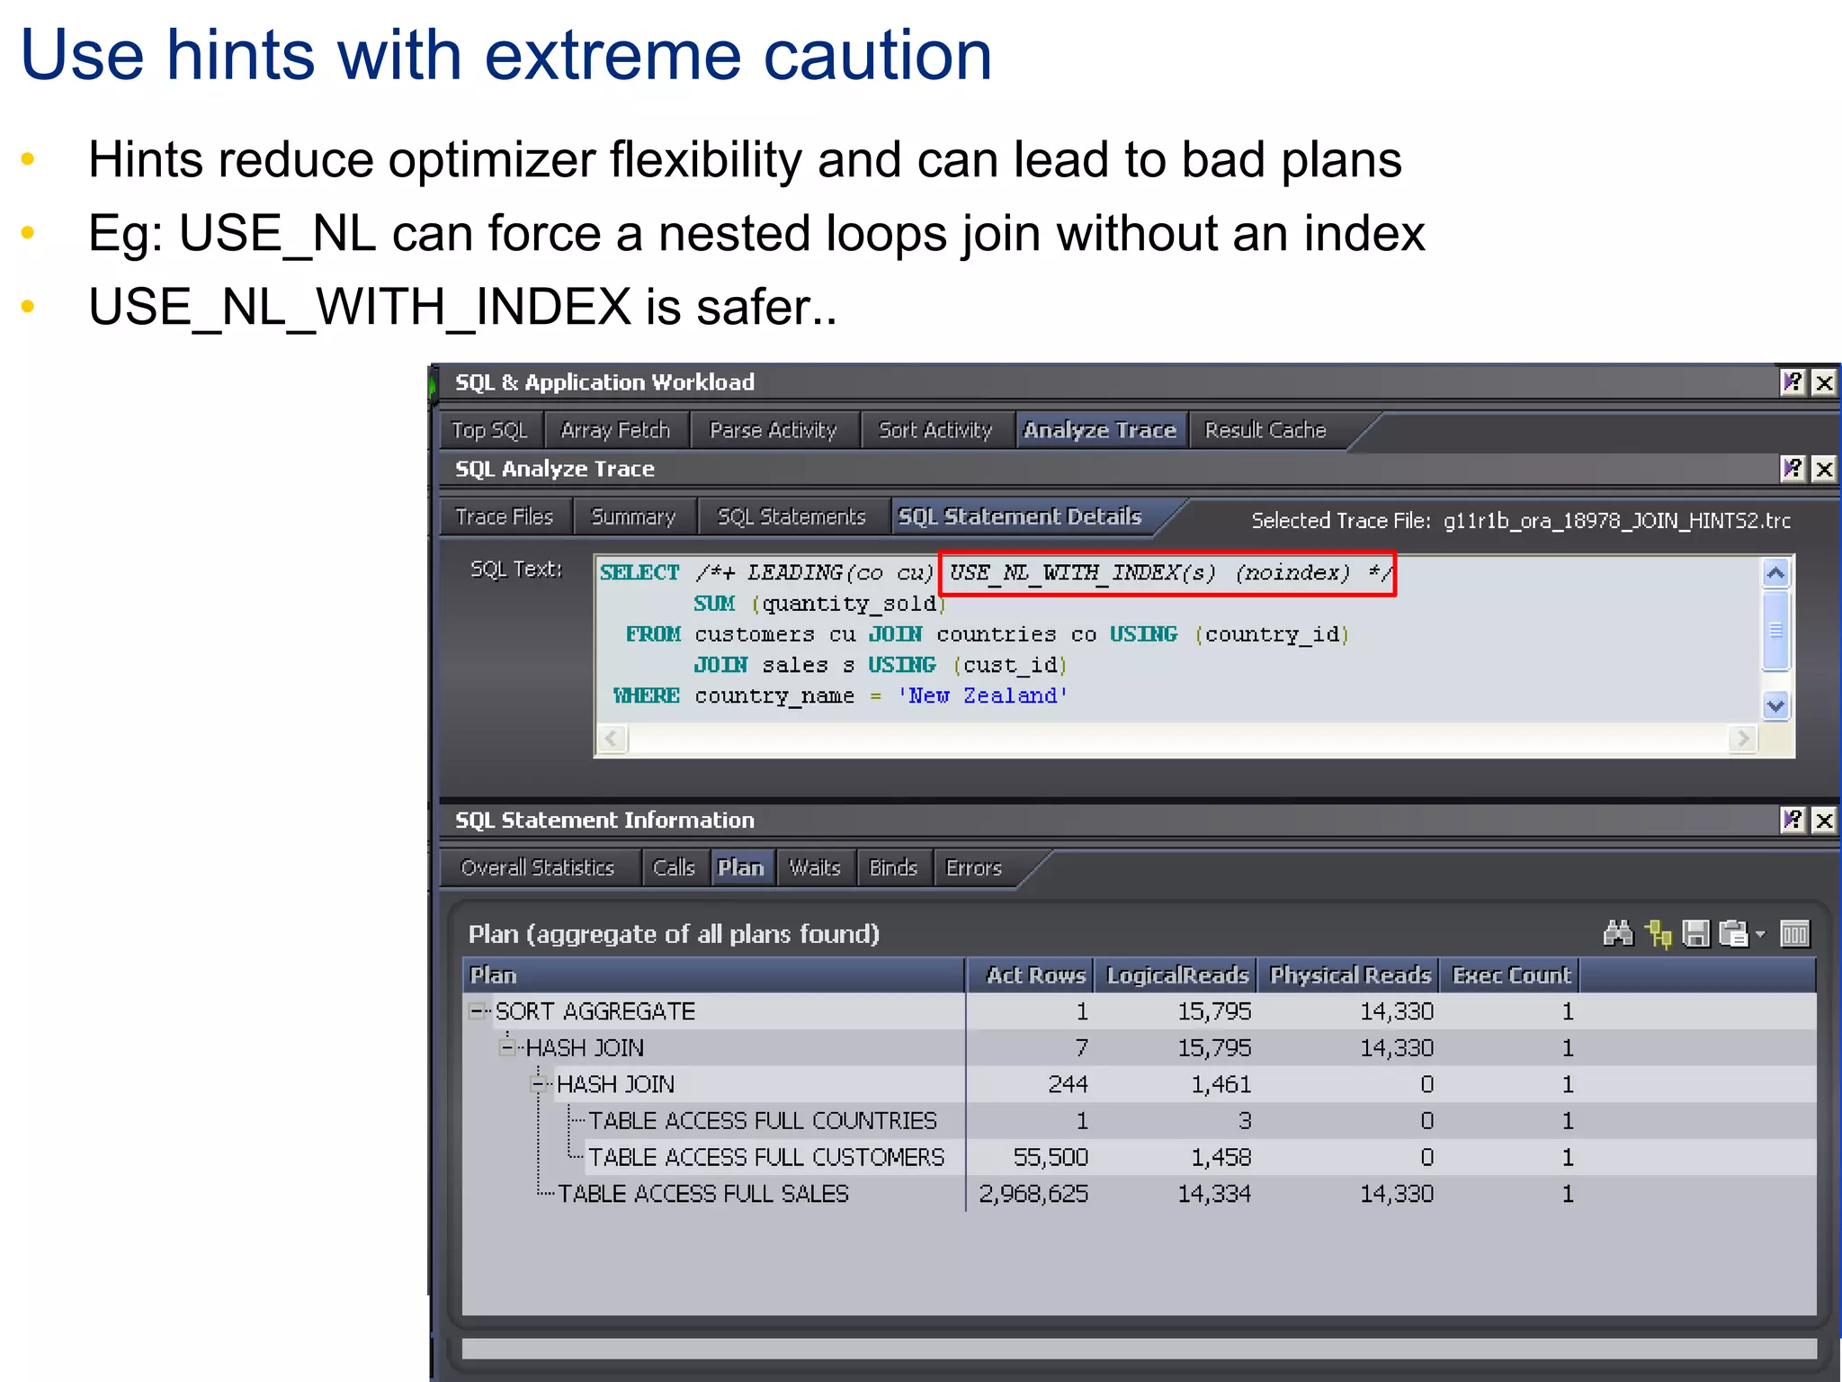1842x1382 pixels.
Task: Click the selected trace file name text
Action: click(x=1617, y=521)
